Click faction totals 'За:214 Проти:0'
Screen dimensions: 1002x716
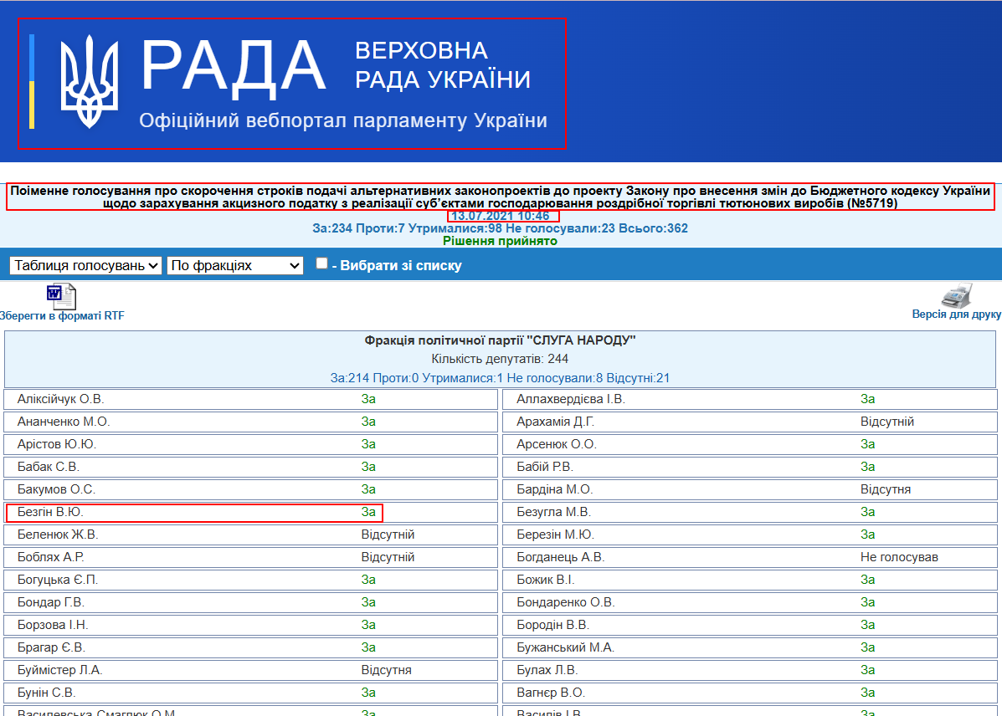tap(501, 378)
